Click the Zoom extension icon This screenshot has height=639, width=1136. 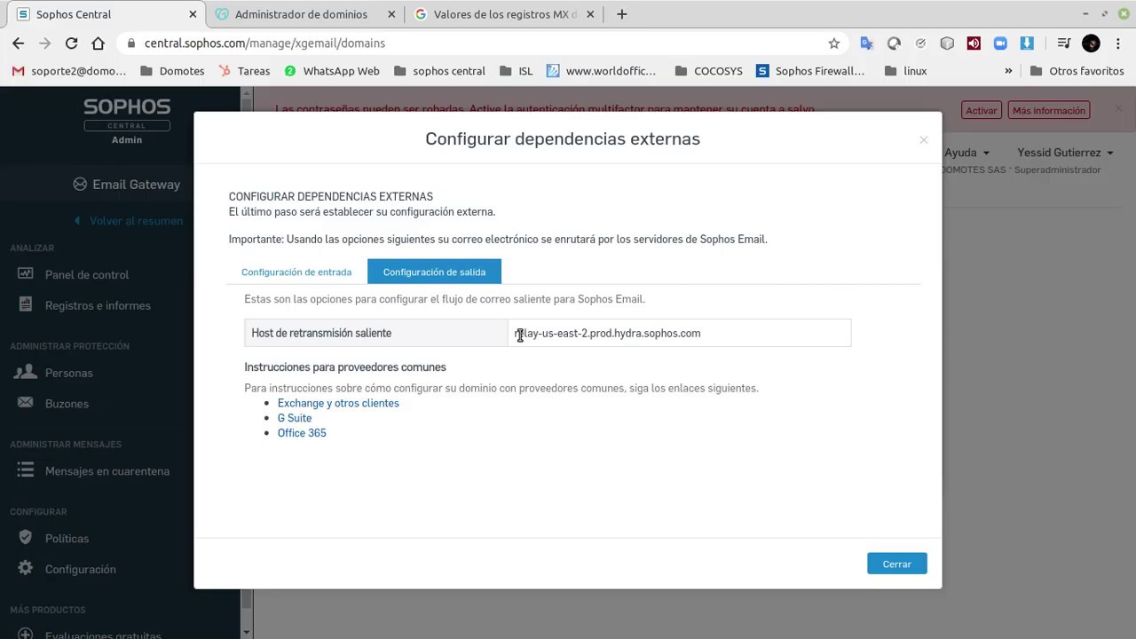1000,43
